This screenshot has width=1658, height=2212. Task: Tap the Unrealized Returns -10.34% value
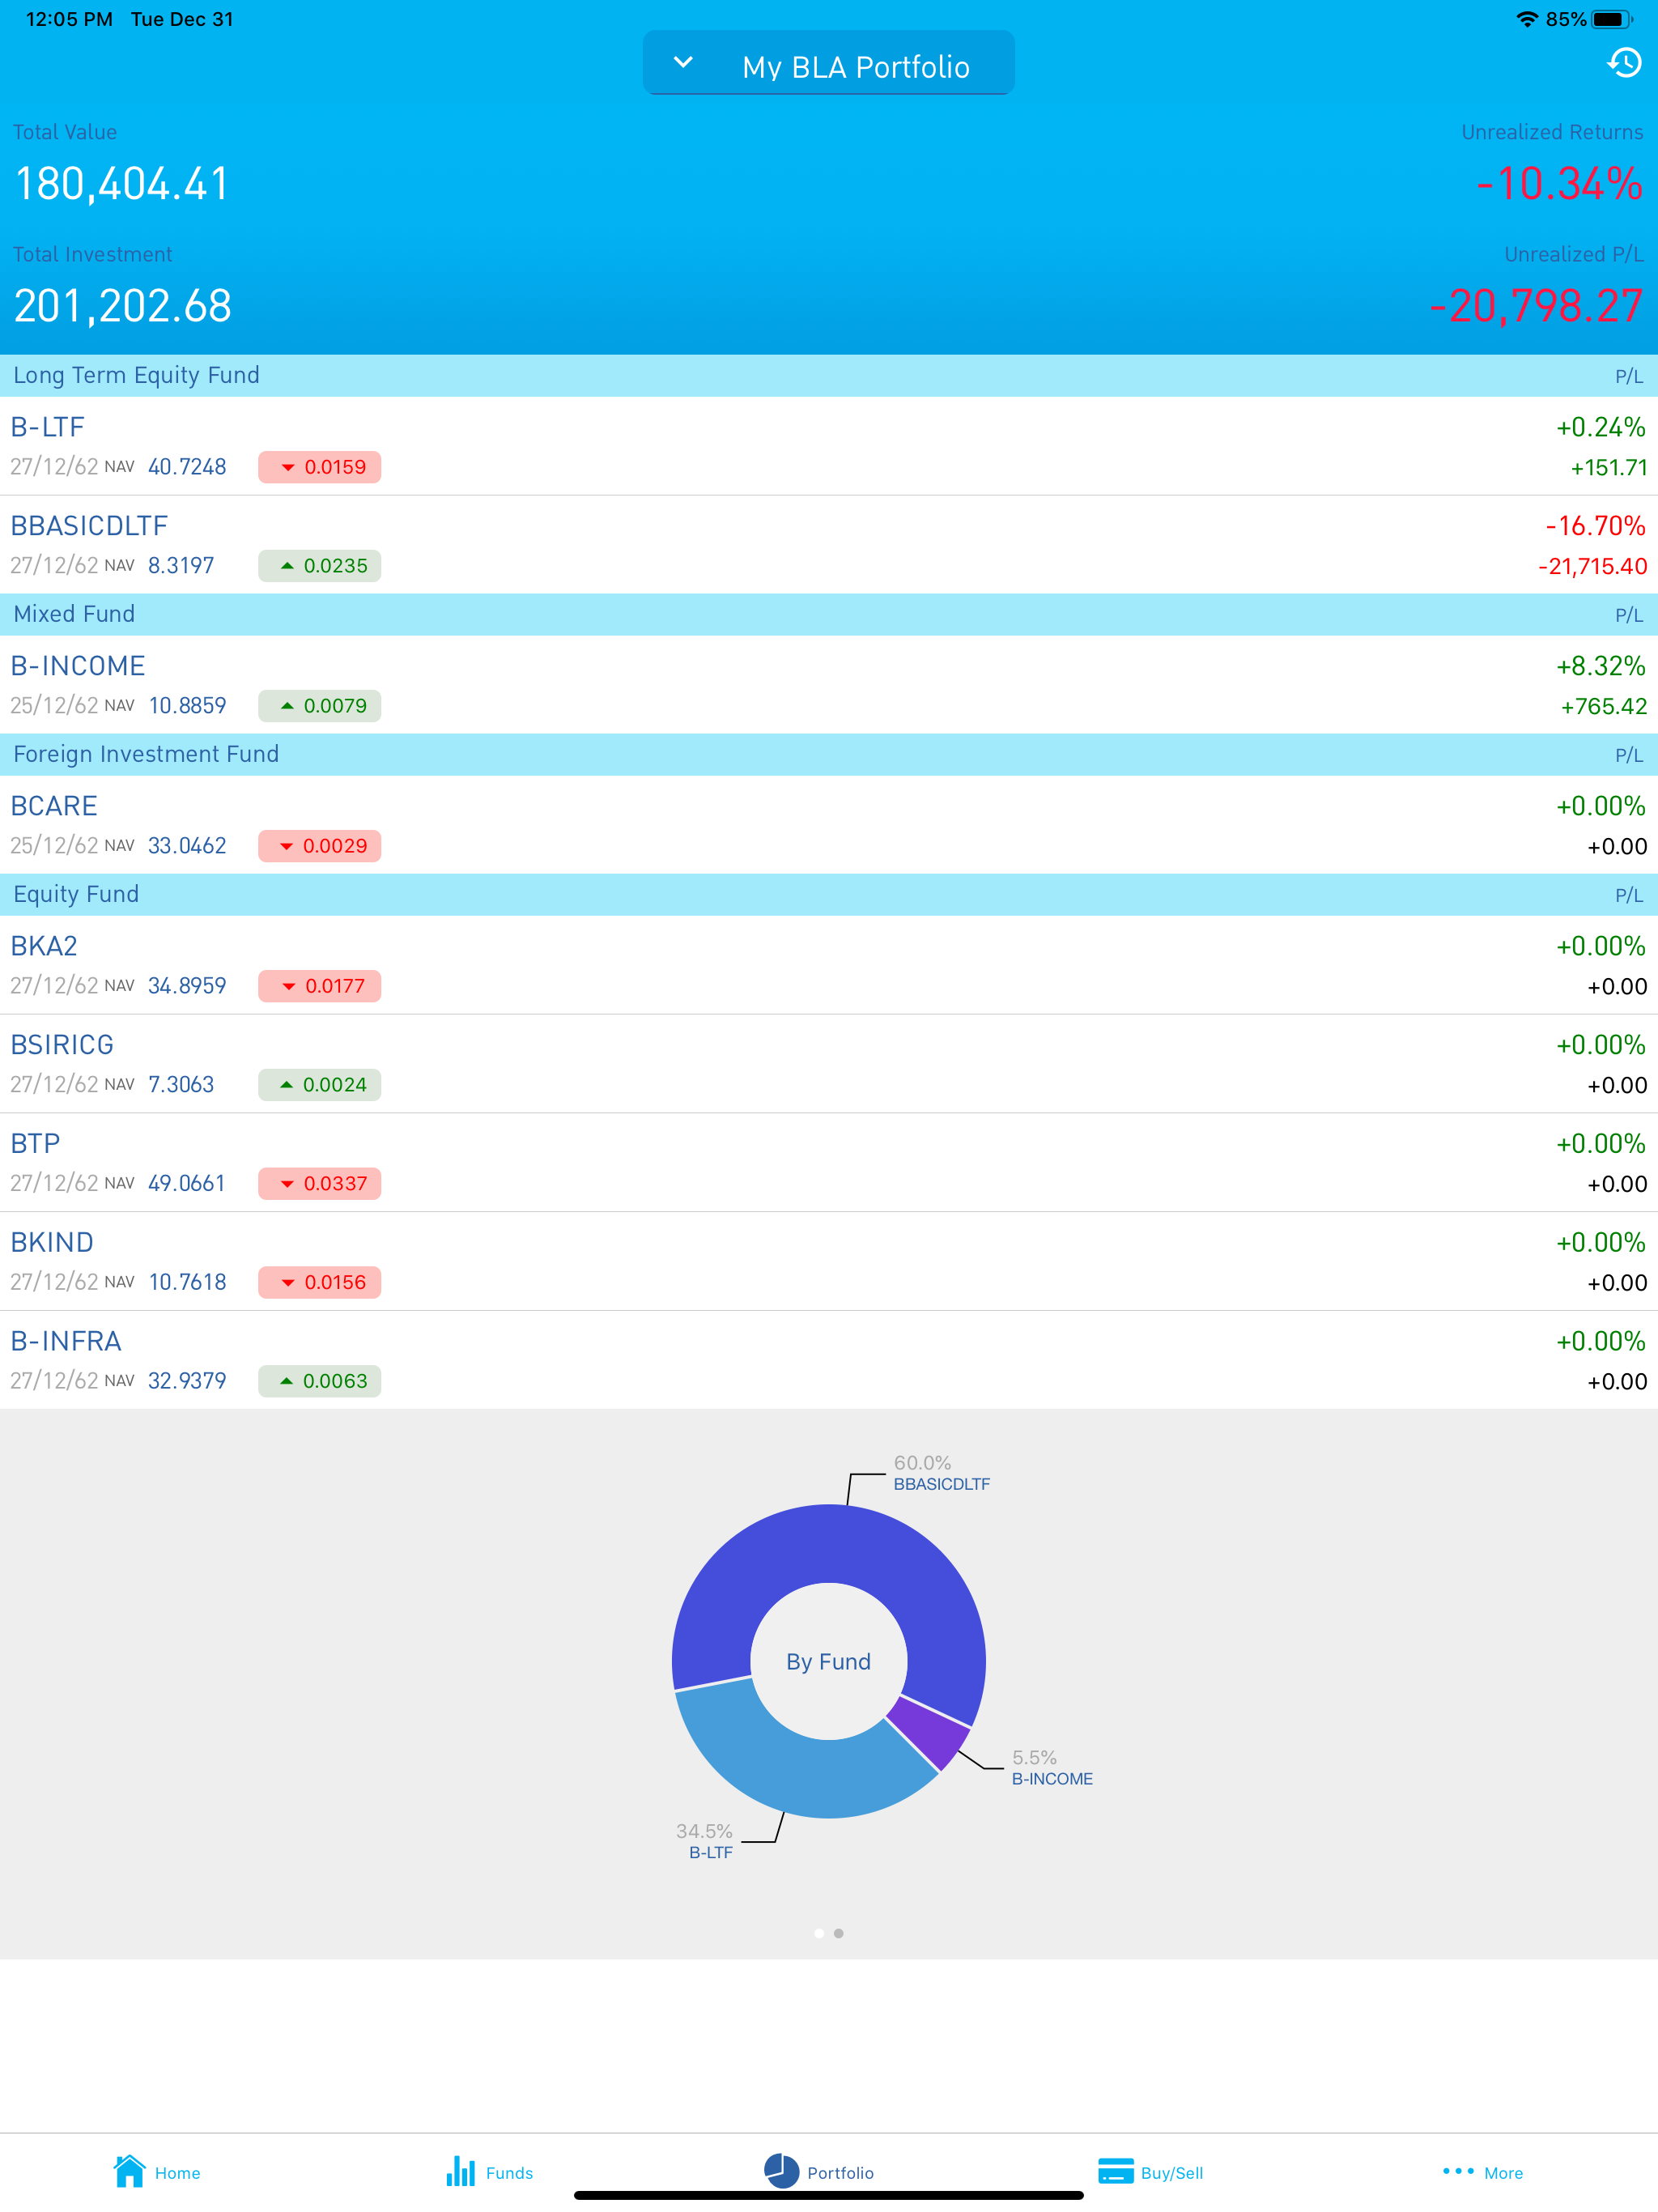(1559, 184)
